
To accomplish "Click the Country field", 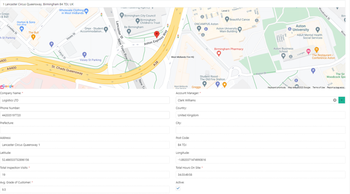I will [261, 115].
